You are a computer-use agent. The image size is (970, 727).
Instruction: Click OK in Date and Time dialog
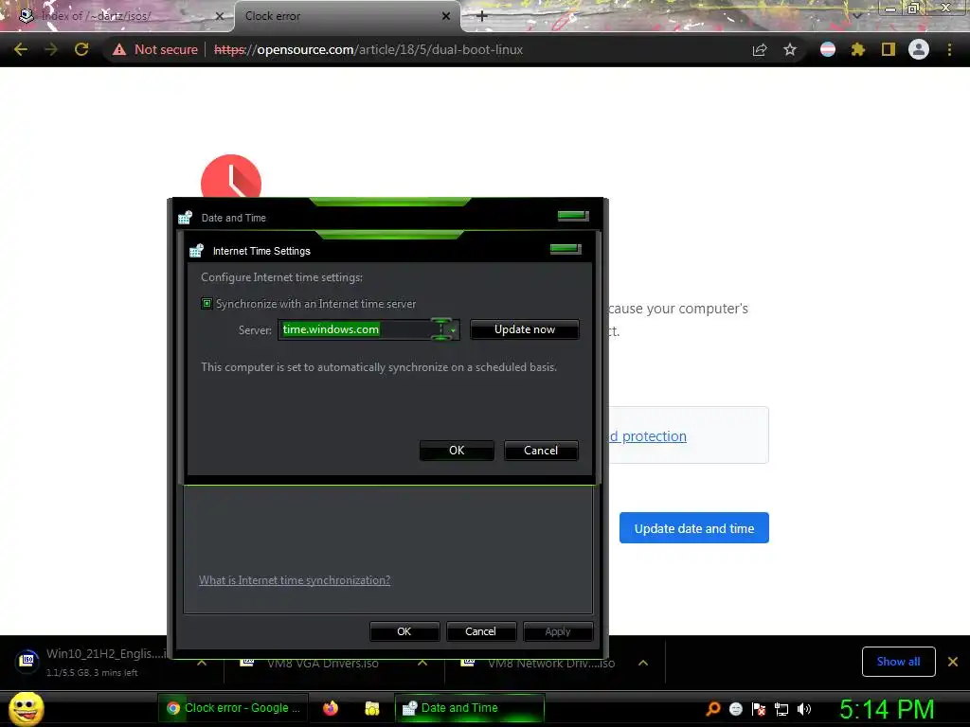(x=404, y=631)
